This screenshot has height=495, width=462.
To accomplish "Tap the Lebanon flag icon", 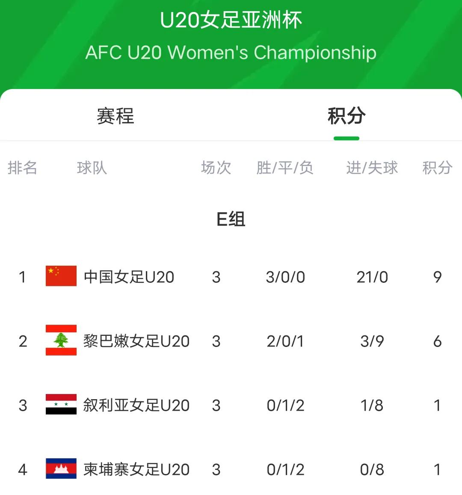I will pyautogui.click(x=61, y=340).
